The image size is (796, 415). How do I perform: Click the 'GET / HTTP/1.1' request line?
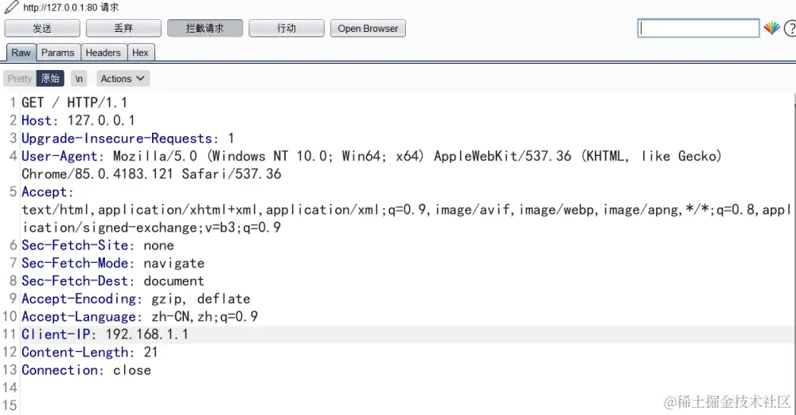tap(74, 103)
